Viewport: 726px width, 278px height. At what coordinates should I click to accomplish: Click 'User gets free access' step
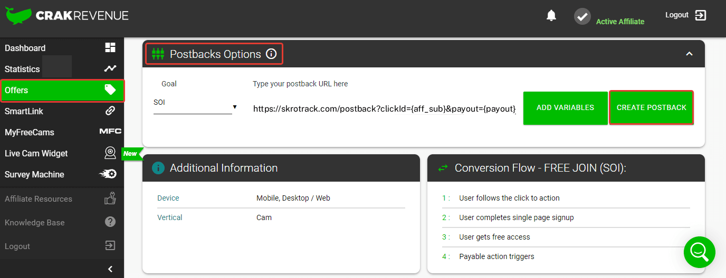(494, 237)
